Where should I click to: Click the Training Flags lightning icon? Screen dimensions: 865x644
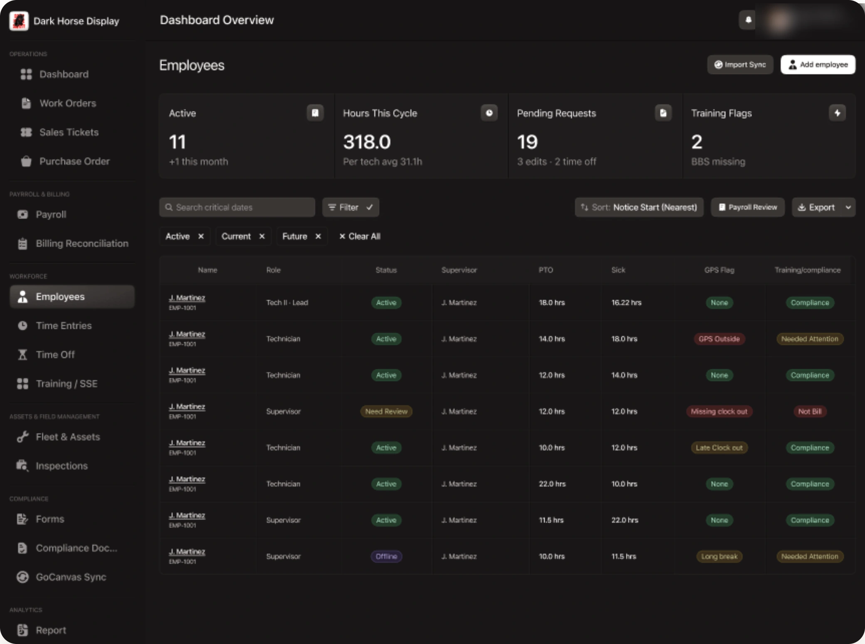(837, 113)
